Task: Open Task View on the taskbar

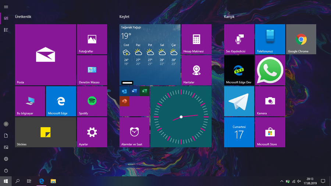Action: (x=29, y=181)
